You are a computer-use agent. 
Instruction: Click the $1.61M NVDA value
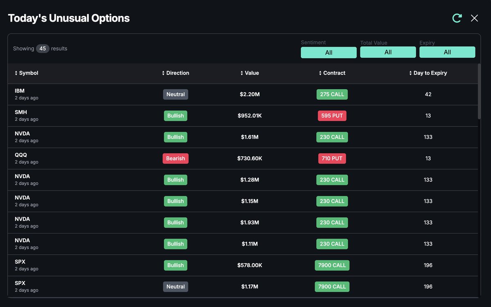(250, 137)
